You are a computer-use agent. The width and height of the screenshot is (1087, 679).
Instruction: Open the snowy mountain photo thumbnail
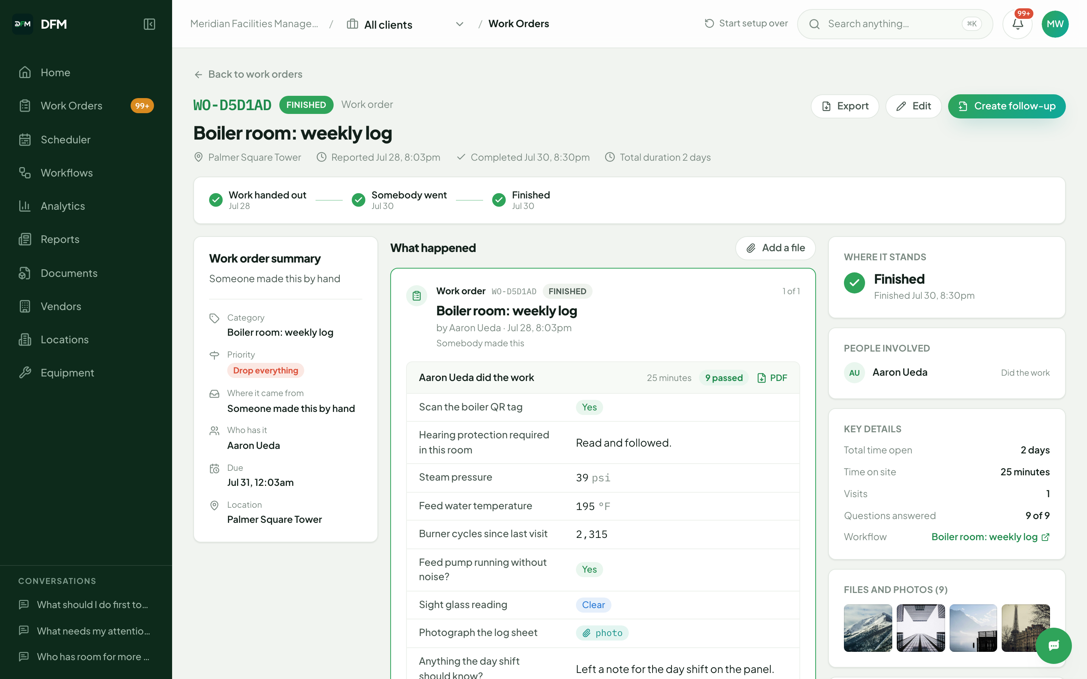[x=868, y=628]
